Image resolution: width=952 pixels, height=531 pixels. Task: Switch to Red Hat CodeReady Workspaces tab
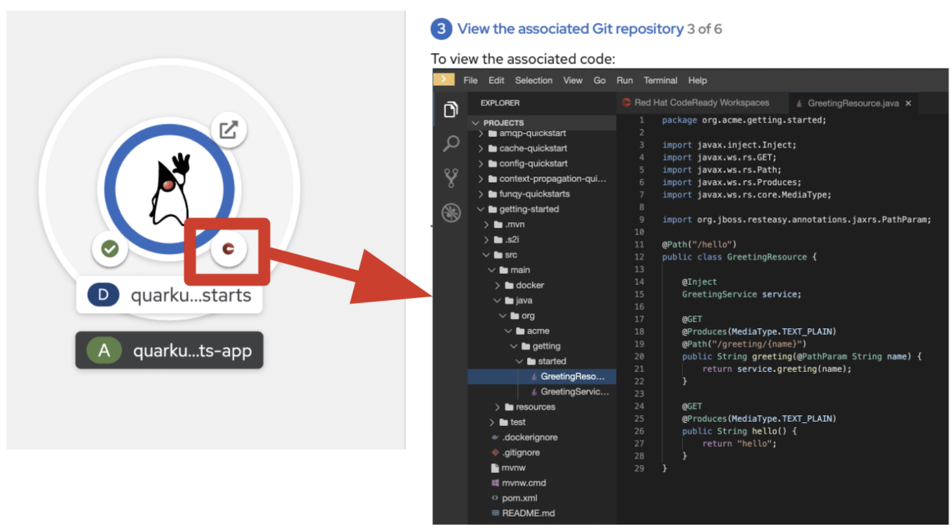[701, 103]
